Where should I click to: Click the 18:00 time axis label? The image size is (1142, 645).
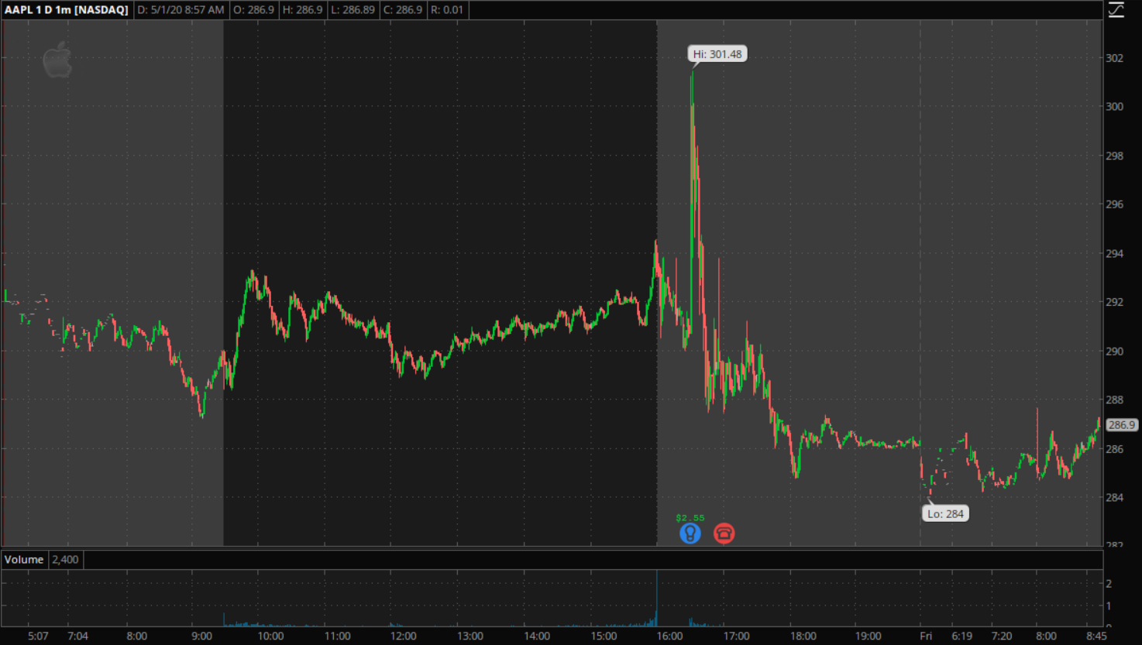[803, 636]
